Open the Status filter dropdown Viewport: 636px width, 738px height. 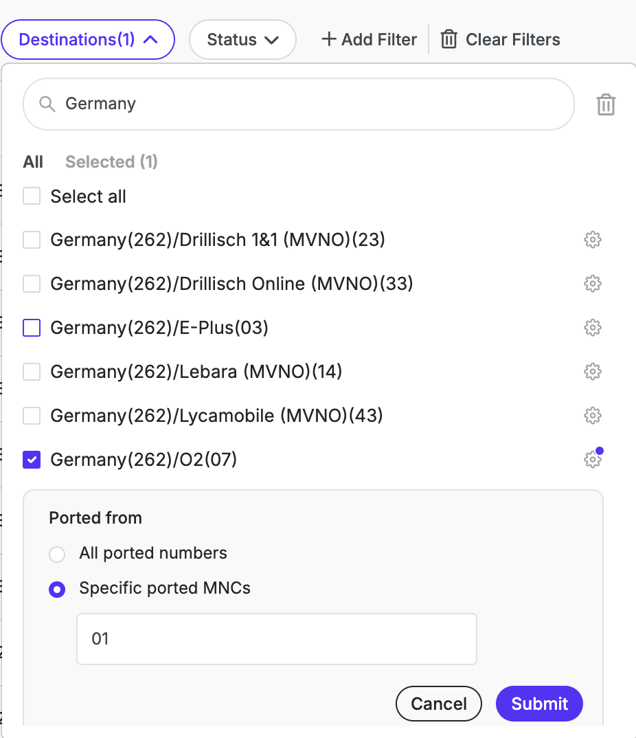coord(242,39)
